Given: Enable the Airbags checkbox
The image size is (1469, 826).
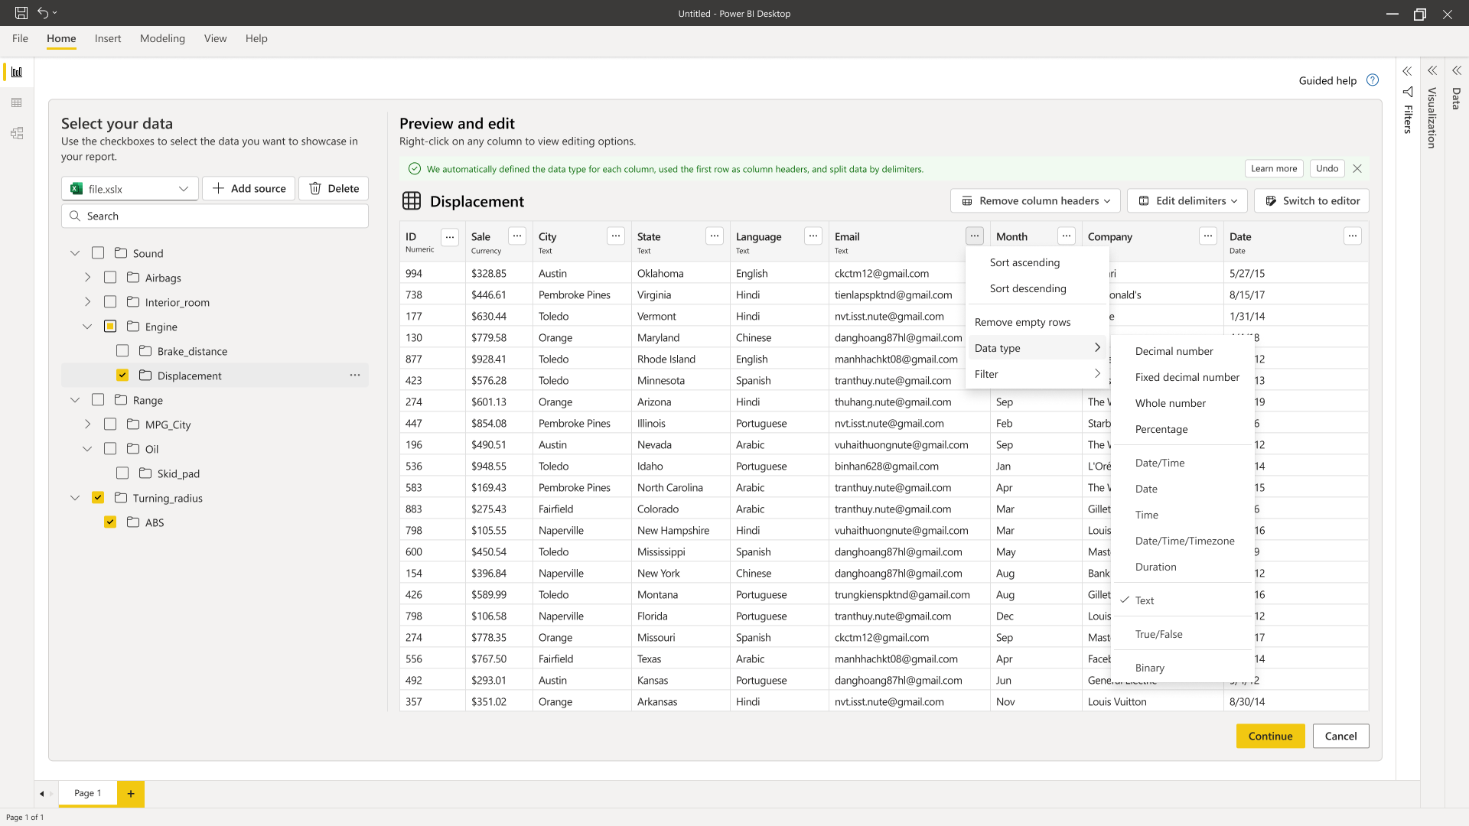Looking at the screenshot, I should pos(110,278).
